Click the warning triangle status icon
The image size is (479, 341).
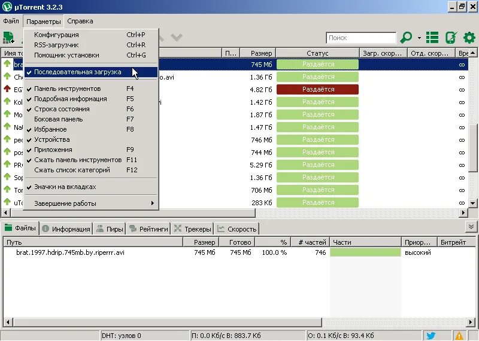coord(459,336)
